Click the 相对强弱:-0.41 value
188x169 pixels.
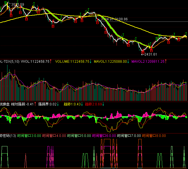tap(22, 104)
